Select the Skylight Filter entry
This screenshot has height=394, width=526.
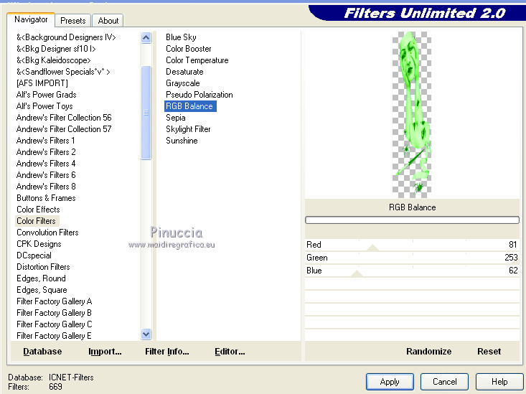click(188, 129)
